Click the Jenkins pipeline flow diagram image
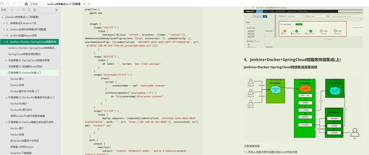 click(302, 108)
